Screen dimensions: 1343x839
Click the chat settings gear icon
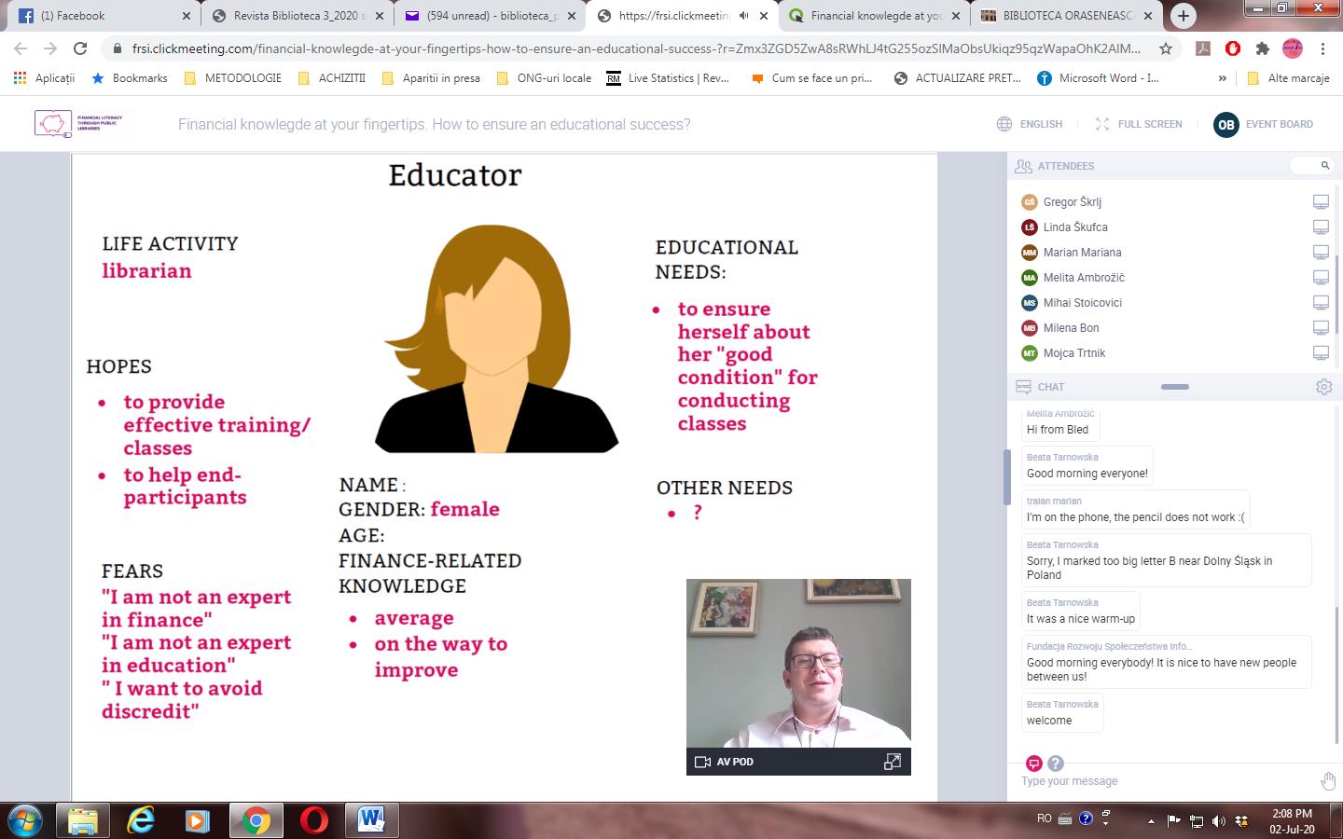click(1323, 387)
